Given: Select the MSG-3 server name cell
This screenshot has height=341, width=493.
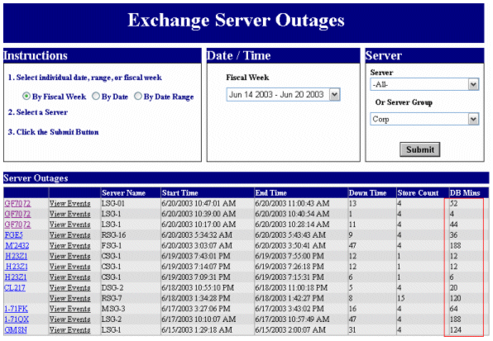Looking at the screenshot, I should [113, 309].
